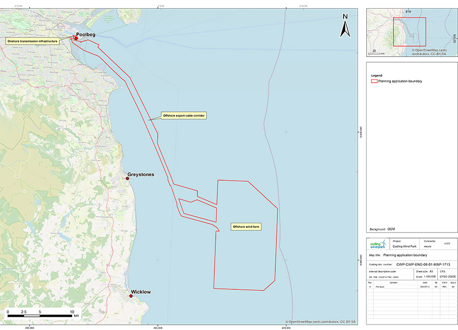Click the Greystones red location marker
The height and width of the screenshot is (330, 458).
(x=128, y=179)
